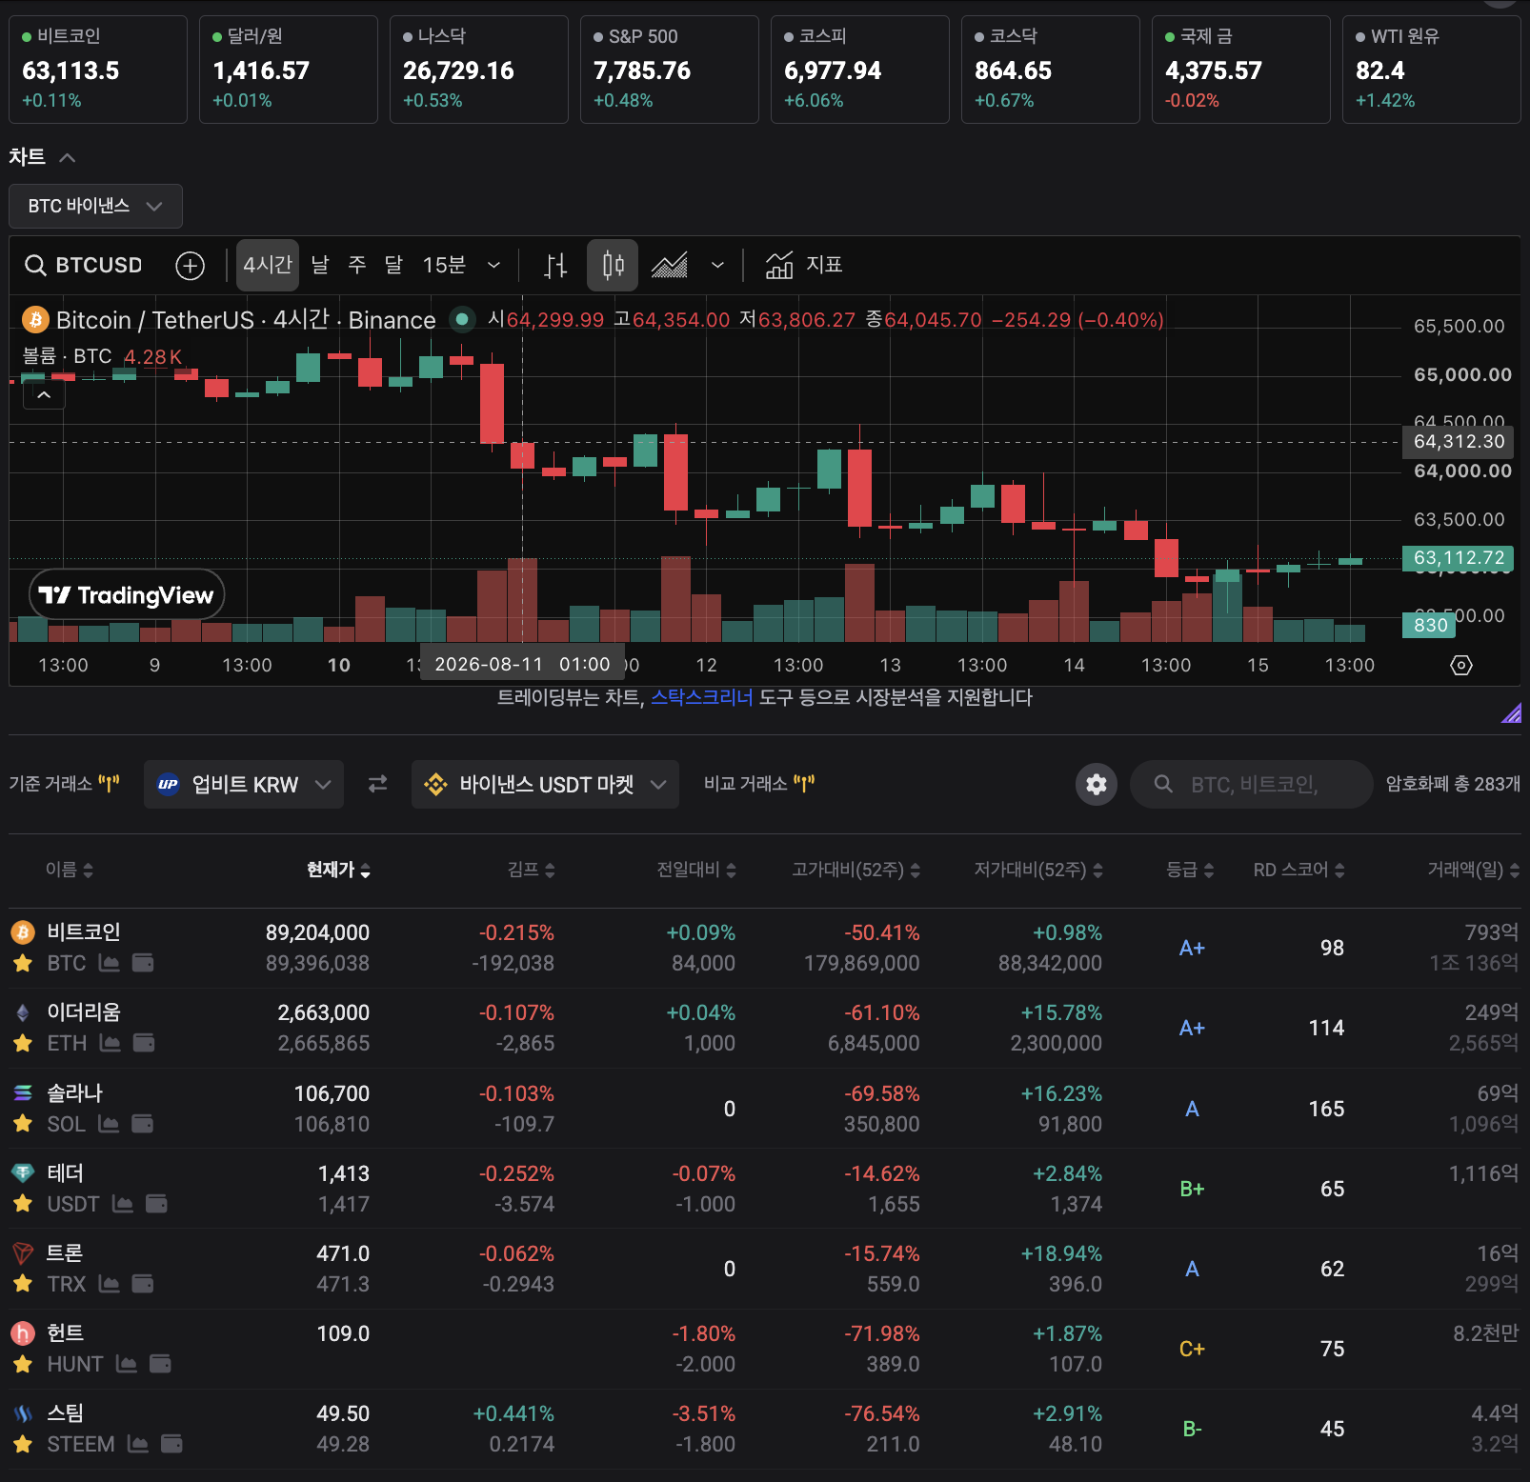1530x1482 pixels.
Task: Click the info icon beside 비교 거래소
Action: tap(804, 783)
